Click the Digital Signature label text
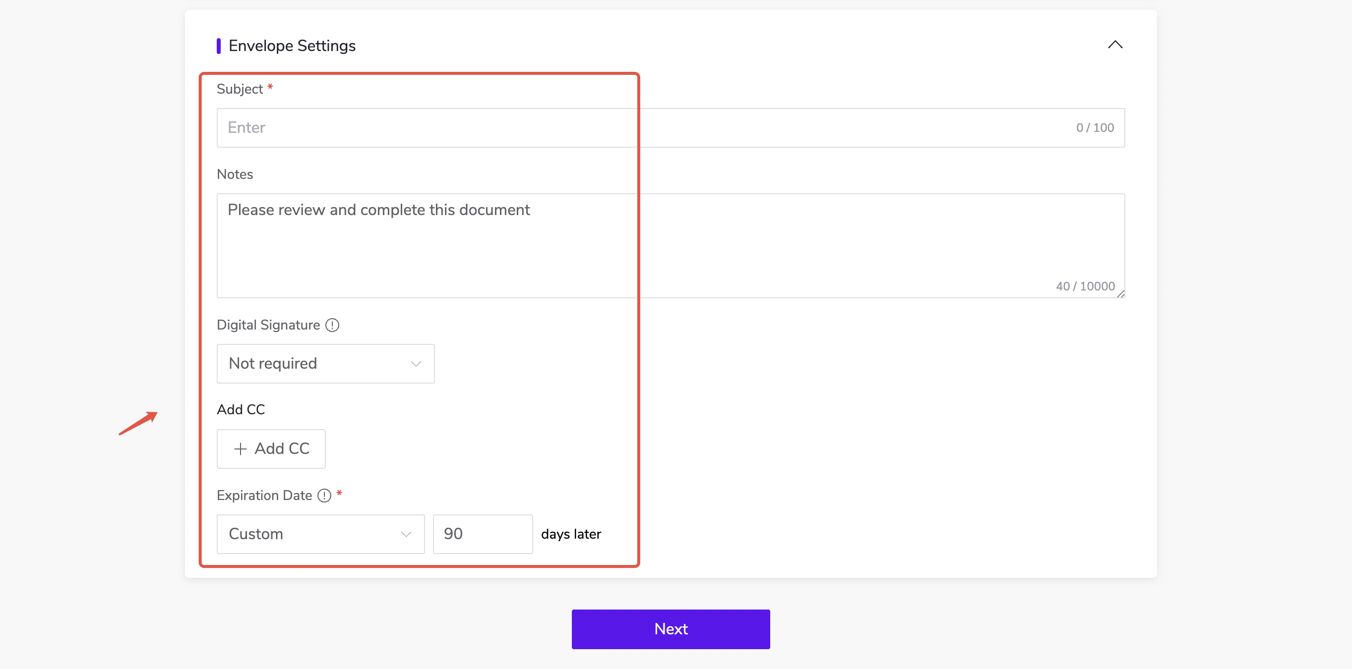This screenshot has height=669, width=1352. pyautogui.click(x=268, y=325)
